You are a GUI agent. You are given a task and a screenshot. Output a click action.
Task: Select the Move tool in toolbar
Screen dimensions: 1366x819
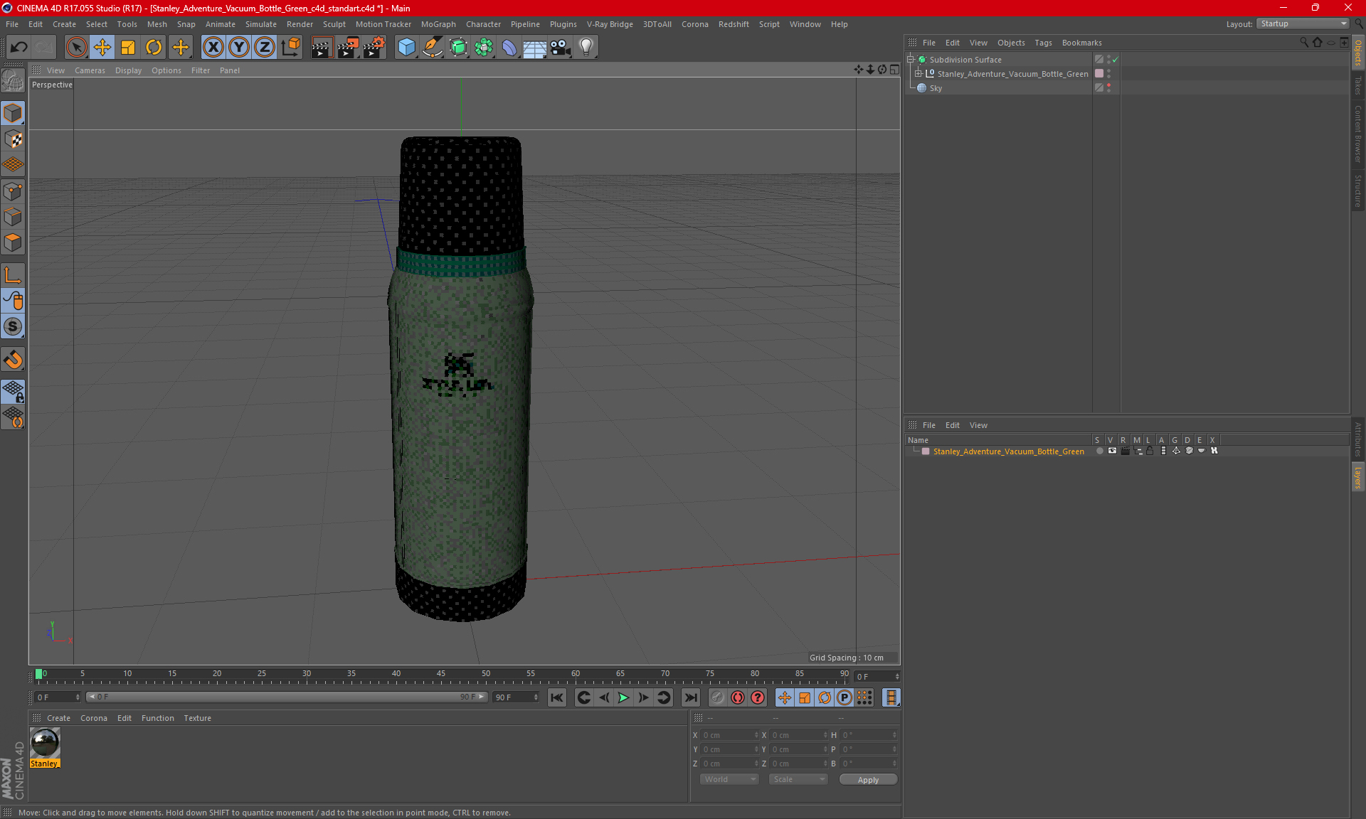pyautogui.click(x=102, y=48)
